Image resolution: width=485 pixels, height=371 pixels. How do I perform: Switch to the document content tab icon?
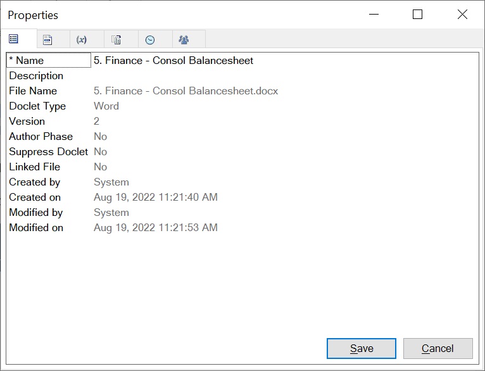pos(47,40)
